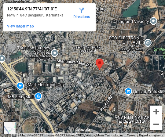The image size is (165, 137).
Task: Click the RTO Electronic City ADTT icon
Action: (148, 43)
